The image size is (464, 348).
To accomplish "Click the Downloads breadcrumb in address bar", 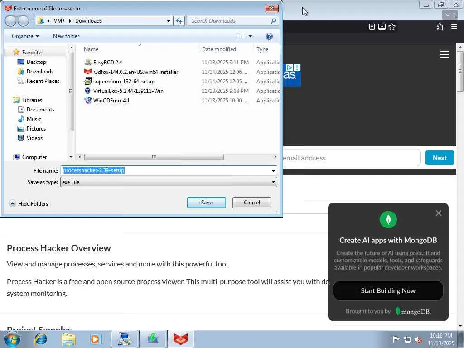I will pos(88,21).
